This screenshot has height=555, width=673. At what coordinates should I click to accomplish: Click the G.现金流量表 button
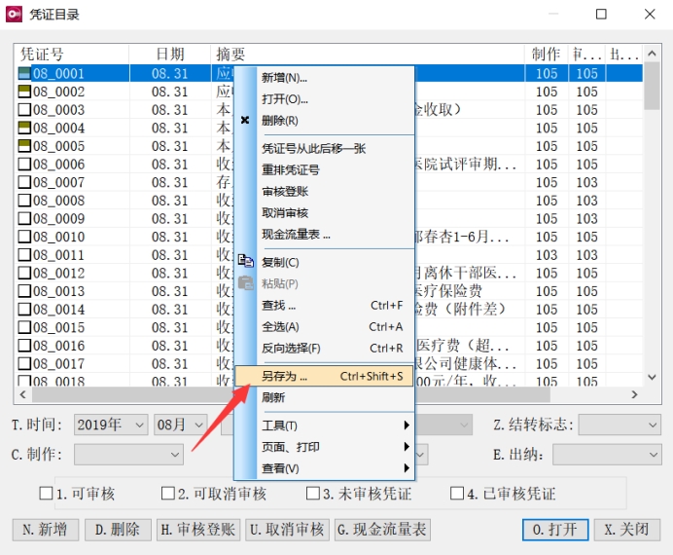point(382,530)
